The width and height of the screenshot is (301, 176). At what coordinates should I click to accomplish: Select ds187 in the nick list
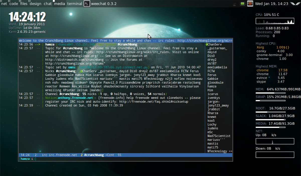coord(212,64)
